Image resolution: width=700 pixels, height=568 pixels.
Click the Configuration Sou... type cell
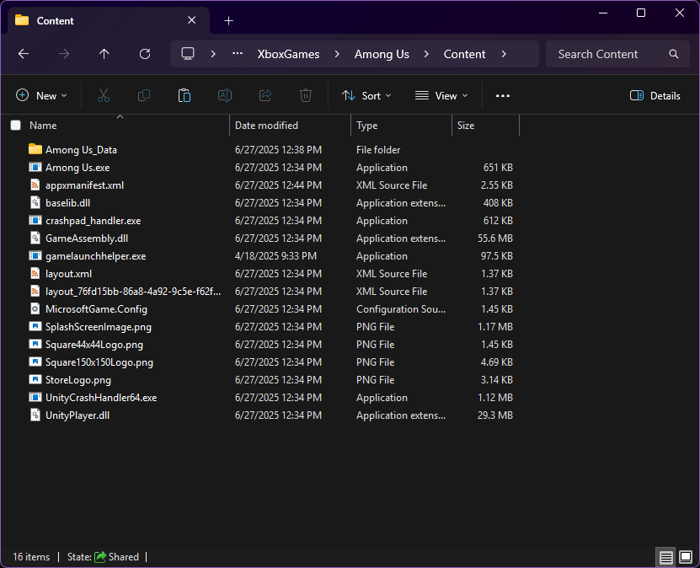[x=400, y=309]
